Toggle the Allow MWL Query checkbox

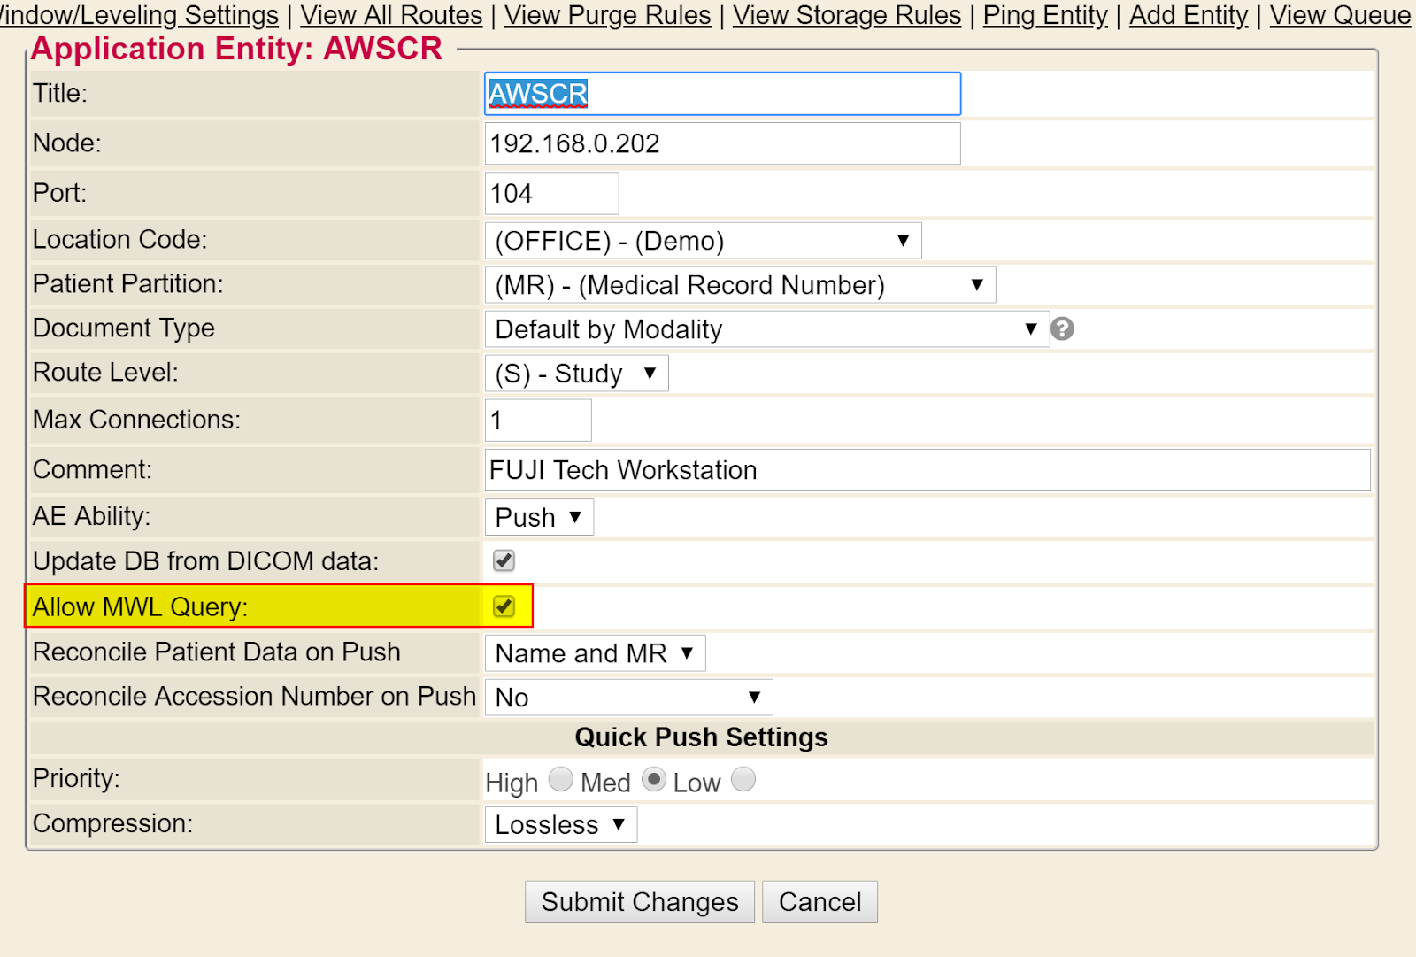(x=504, y=606)
